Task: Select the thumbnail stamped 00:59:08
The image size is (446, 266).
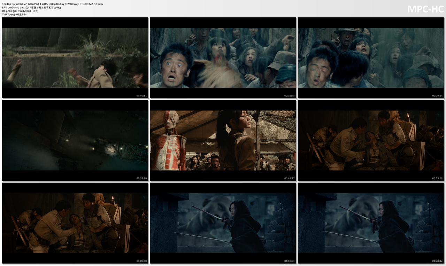Action: pos(371,140)
